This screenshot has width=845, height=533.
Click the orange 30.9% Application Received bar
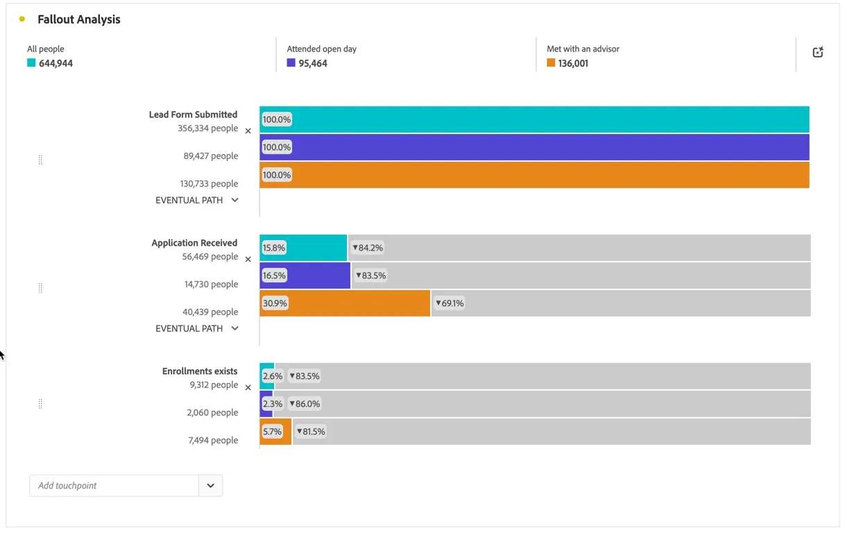[x=345, y=303]
